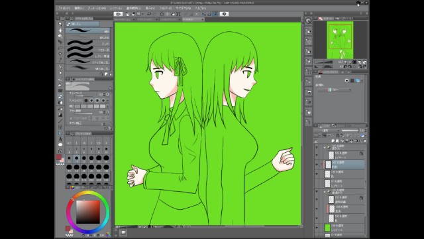Select the Auto select wand tool
The height and width of the screenshot is (239, 424).
60,54
